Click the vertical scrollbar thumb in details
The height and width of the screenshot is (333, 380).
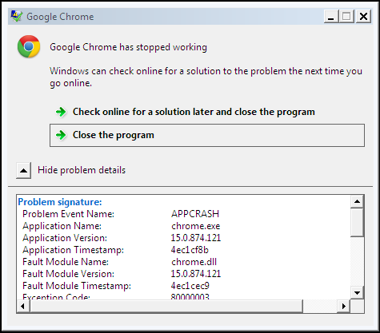point(357,223)
